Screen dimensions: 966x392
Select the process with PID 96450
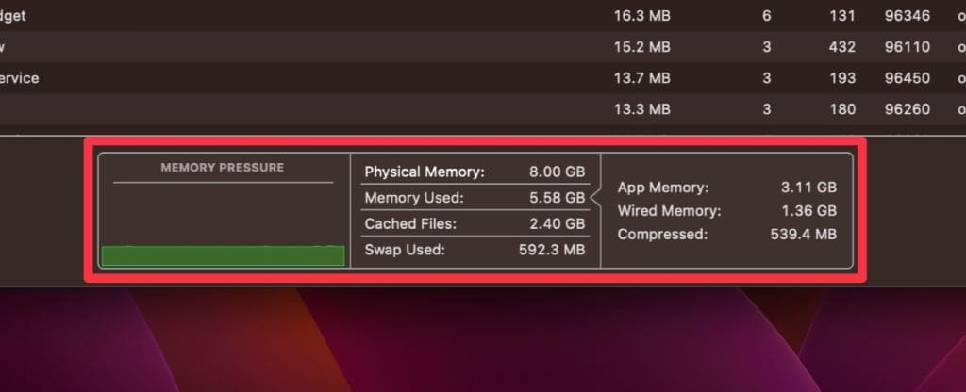(x=897, y=78)
